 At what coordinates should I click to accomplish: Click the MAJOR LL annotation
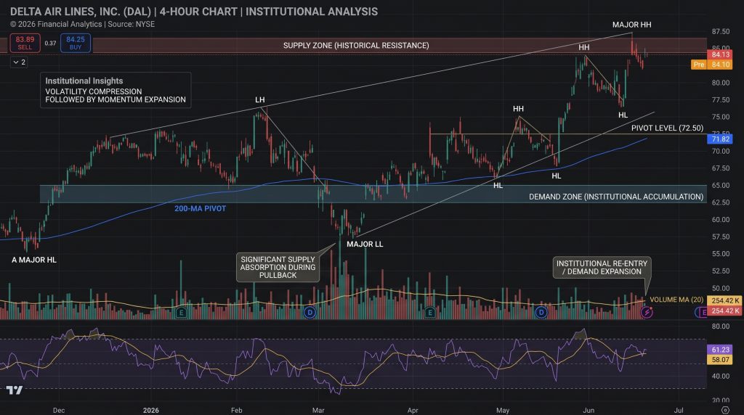[365, 244]
